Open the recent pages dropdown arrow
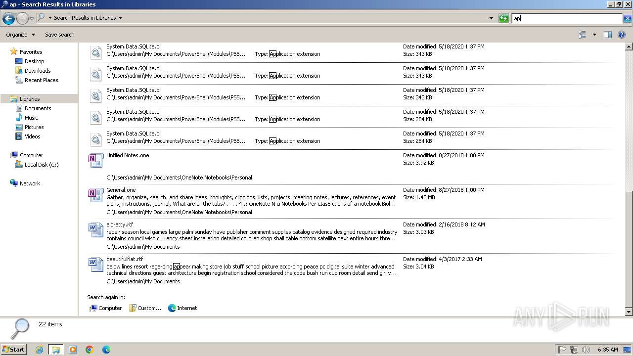This screenshot has height=356, width=633. 32,19
